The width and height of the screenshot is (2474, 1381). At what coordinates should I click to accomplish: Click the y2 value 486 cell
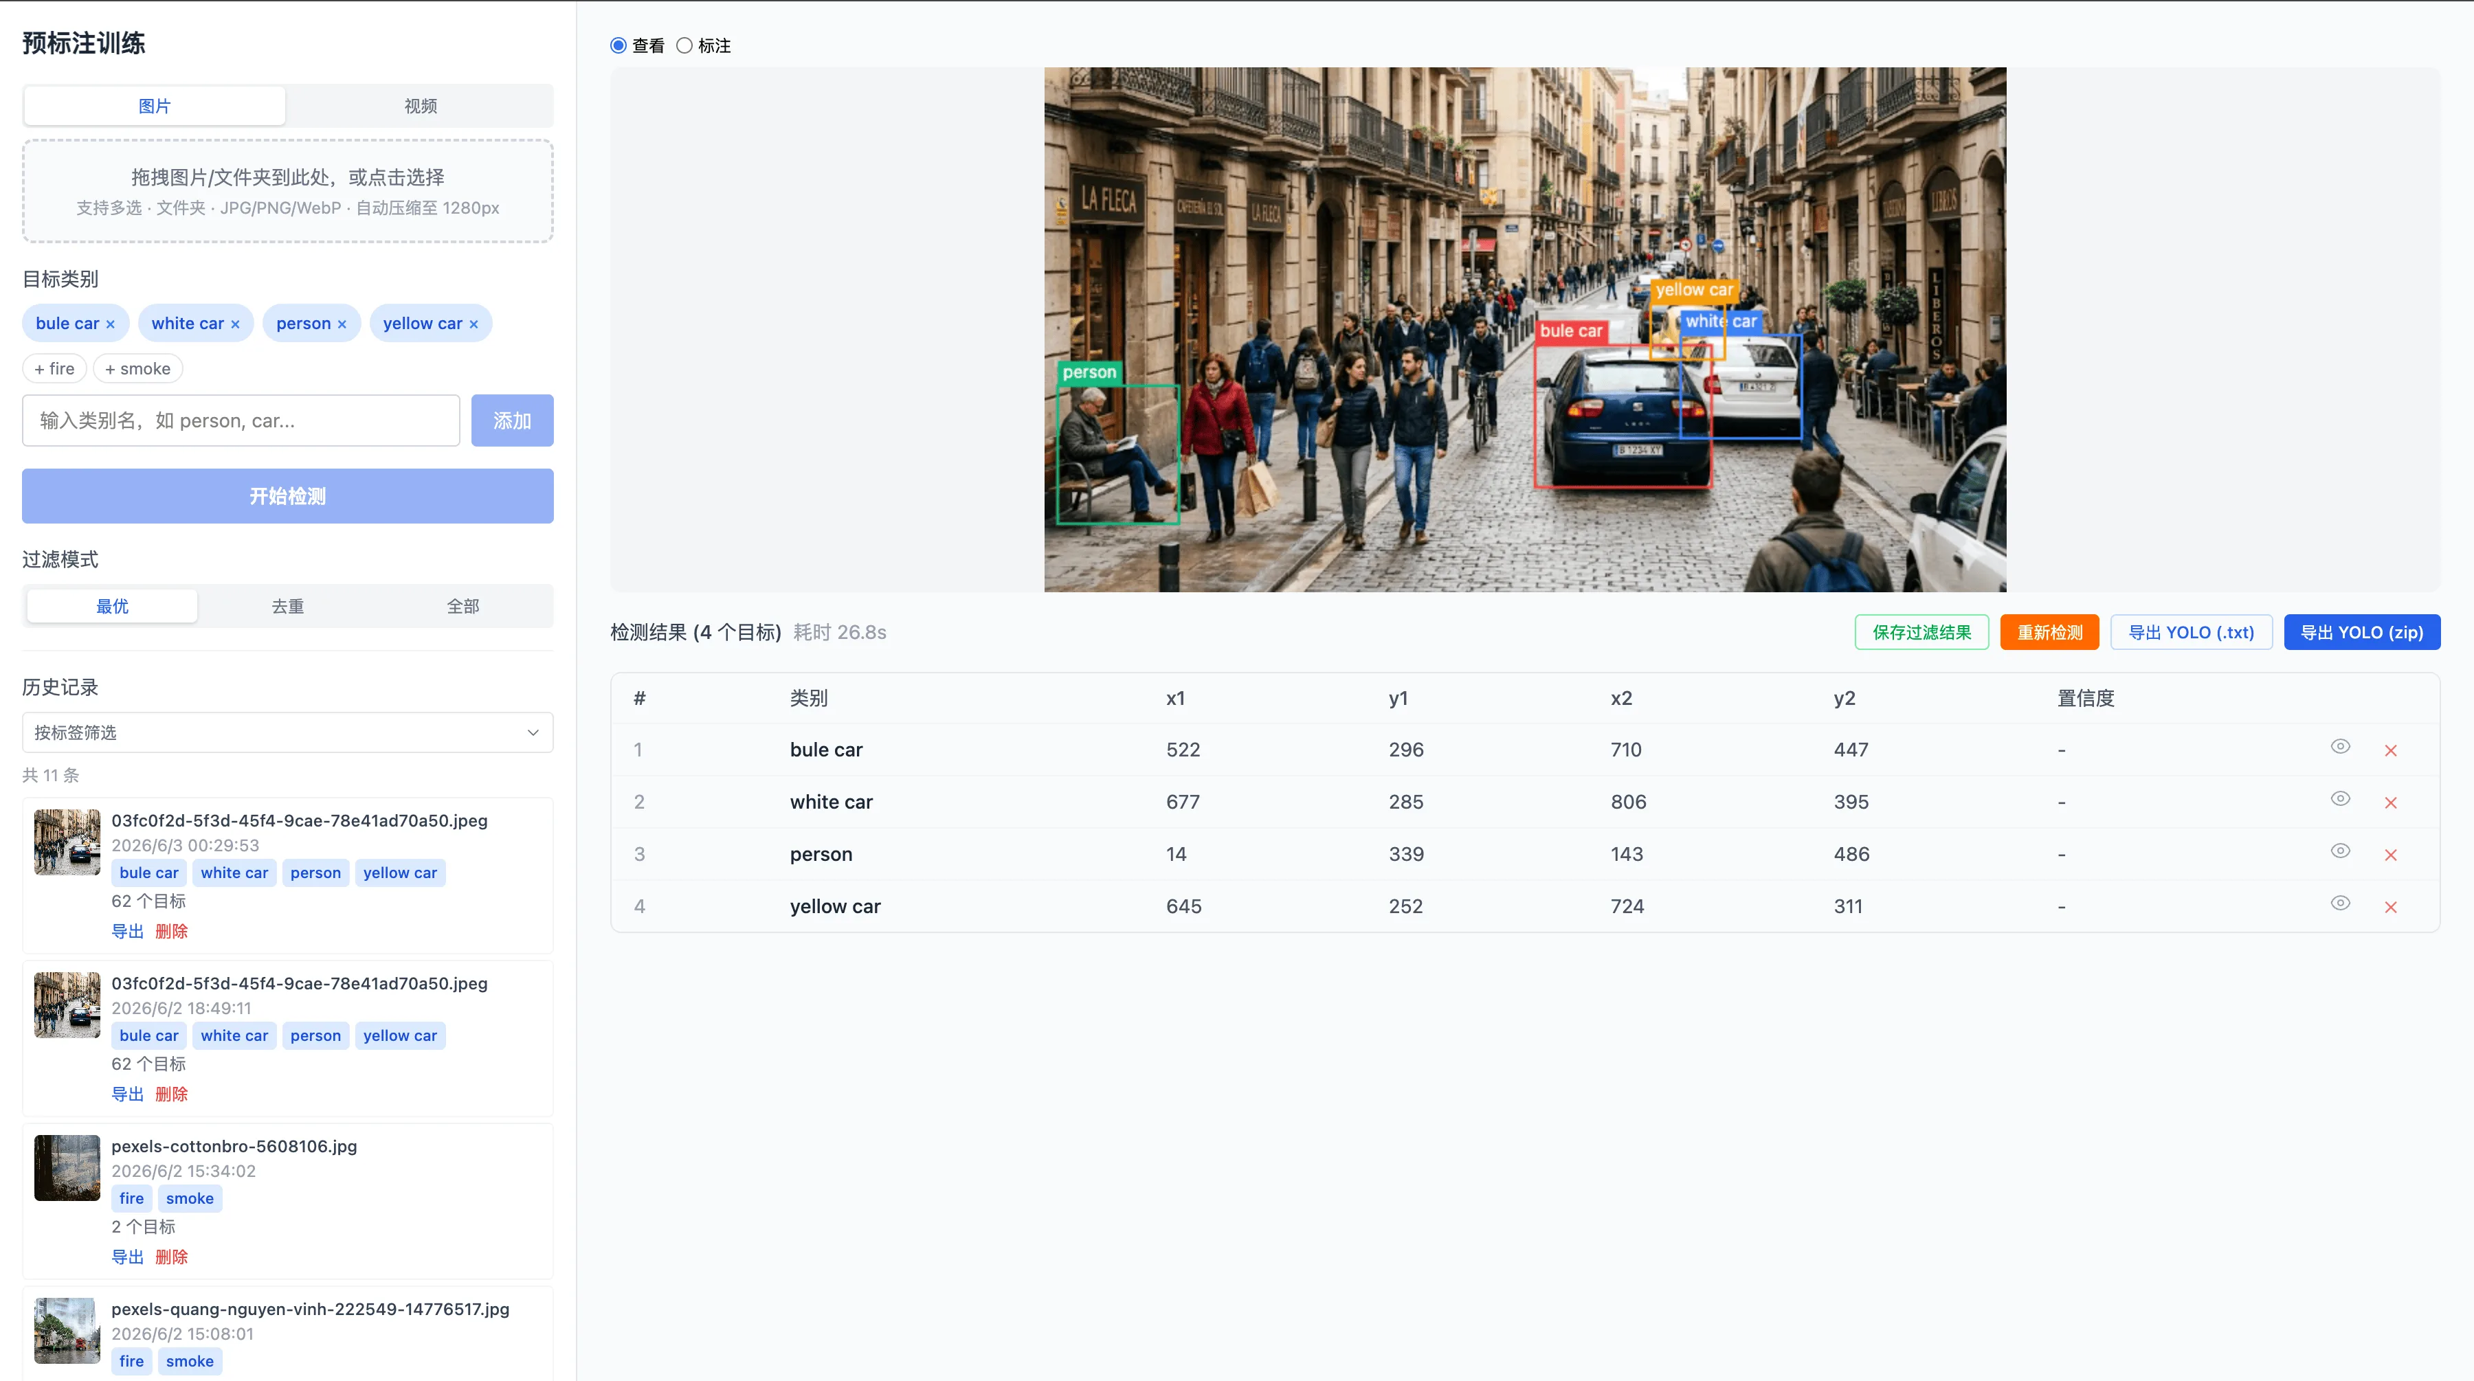click(1851, 855)
